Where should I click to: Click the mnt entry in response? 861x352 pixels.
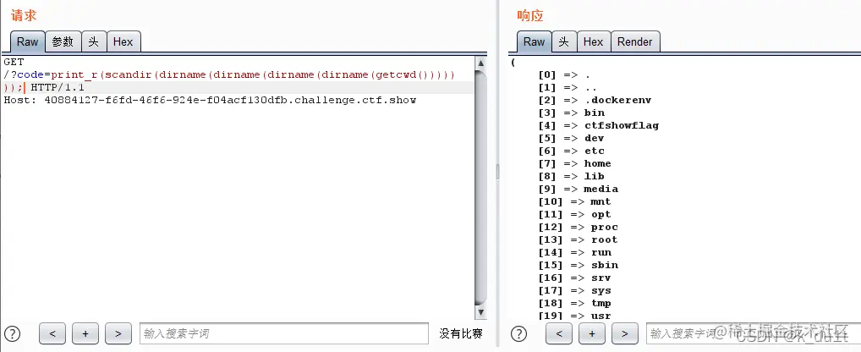(x=601, y=201)
